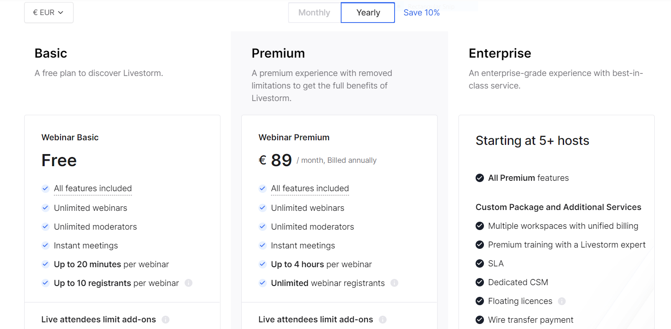Click checkmark beside Premium Unlimited webinars
The width and height of the screenshot is (671, 329).
click(263, 208)
